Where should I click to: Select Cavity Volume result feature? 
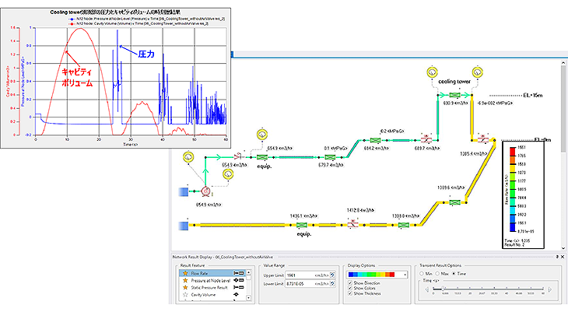point(212,295)
